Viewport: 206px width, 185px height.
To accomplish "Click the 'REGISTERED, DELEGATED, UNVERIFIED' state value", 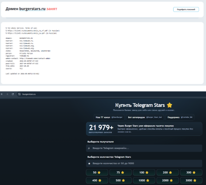I will click(35, 51).
